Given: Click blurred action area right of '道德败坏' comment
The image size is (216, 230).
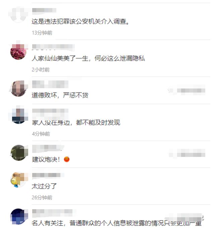Looking at the screenshot, I should [x=187, y=91].
